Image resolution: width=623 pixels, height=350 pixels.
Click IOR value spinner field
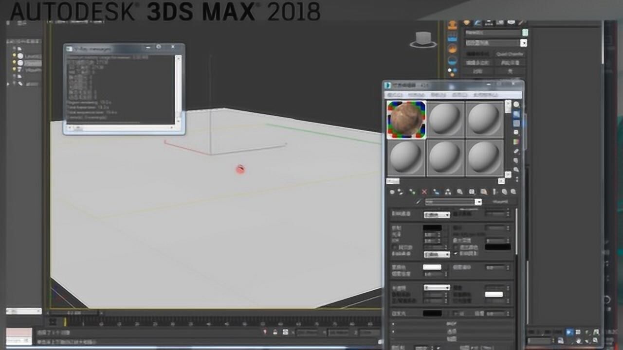pos(432,241)
